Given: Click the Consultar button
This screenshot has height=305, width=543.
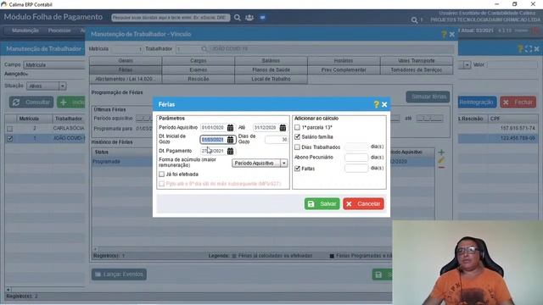Looking at the screenshot, I should click(31, 103).
